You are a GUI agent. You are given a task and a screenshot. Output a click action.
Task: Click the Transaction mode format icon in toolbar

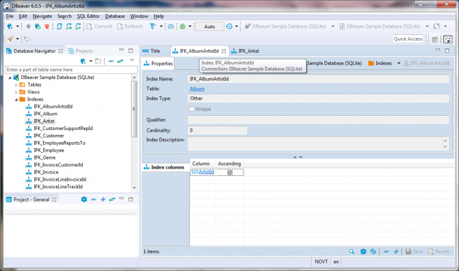(x=153, y=26)
